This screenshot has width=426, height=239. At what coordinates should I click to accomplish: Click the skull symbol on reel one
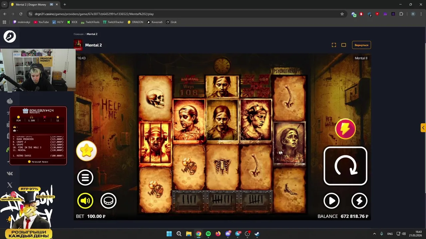155,98
